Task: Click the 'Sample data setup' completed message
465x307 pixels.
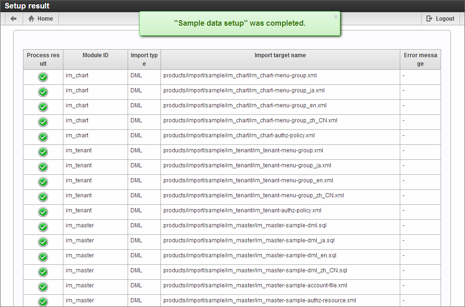Action: [240, 23]
